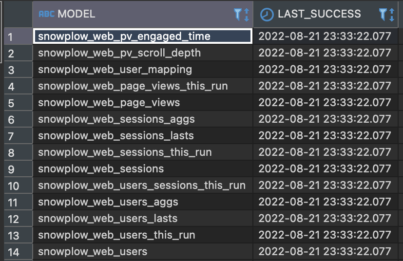The width and height of the screenshot is (403, 261).
Task: Select row number 7 header
Action: pyautogui.click(x=18, y=136)
